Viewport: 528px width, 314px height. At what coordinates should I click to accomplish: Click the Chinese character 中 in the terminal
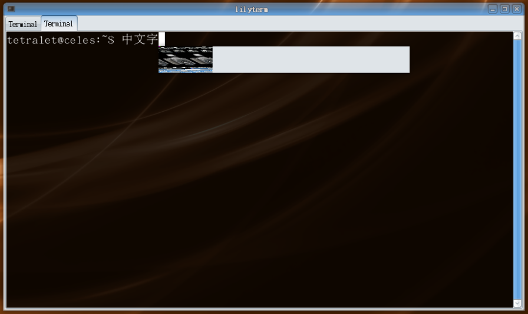[x=128, y=39]
